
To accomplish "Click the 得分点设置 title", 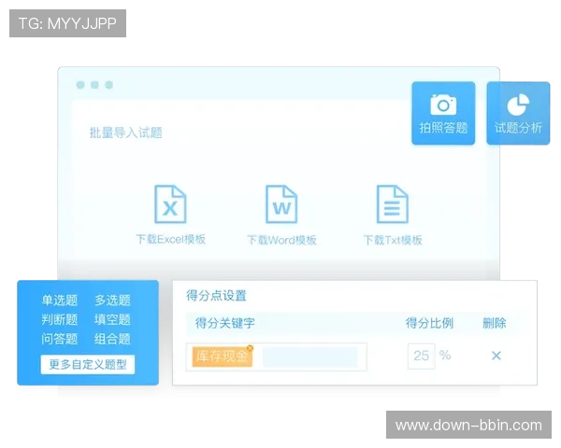I will (x=216, y=296).
